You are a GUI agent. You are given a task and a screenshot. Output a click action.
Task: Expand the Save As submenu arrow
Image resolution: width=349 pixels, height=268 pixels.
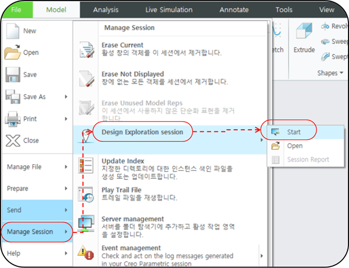[66, 97]
